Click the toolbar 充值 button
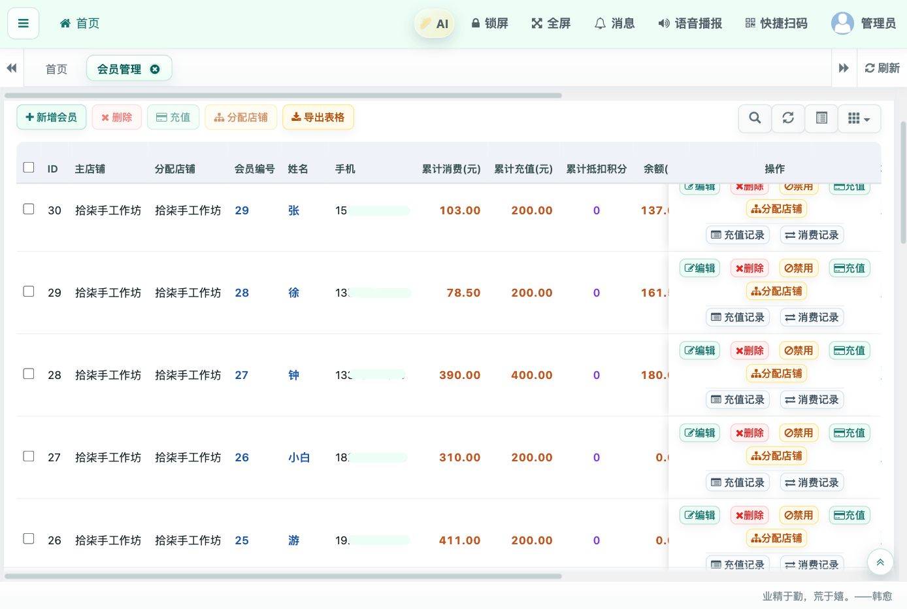Viewport: 907px width, 609px height. [173, 118]
